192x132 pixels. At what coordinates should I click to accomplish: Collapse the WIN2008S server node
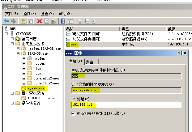6,34
